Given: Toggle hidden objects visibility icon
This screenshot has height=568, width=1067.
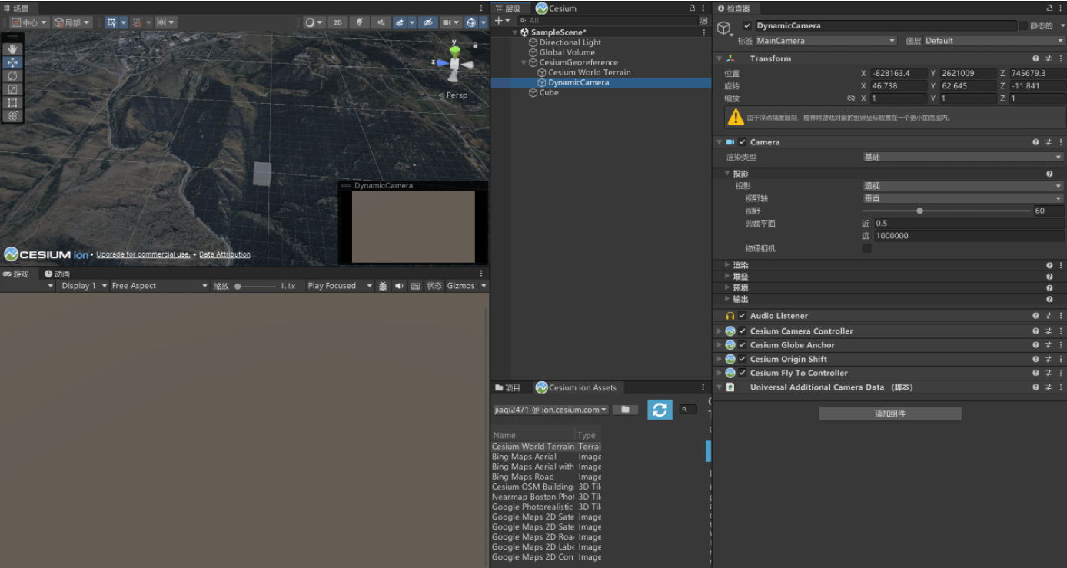Looking at the screenshot, I should point(427,22).
